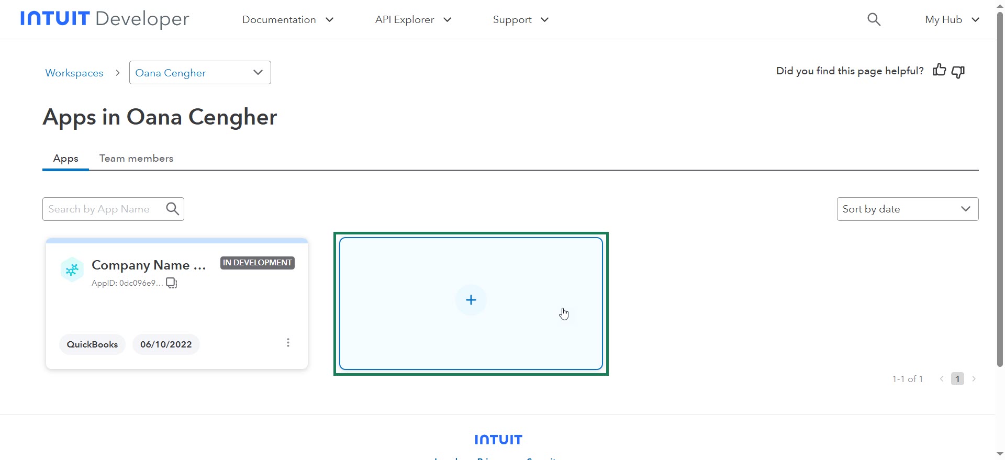Click the header search magnifier icon
This screenshot has height=460, width=1005.
(874, 20)
